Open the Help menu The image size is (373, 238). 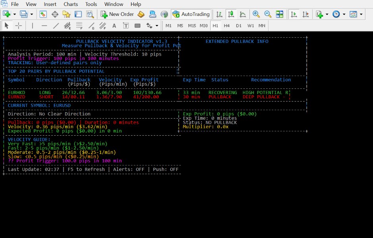(136, 4)
